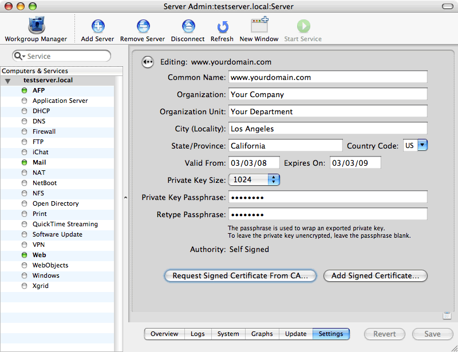Click the Start Service toolbar icon
The width and height of the screenshot is (458, 352).
[x=303, y=26]
